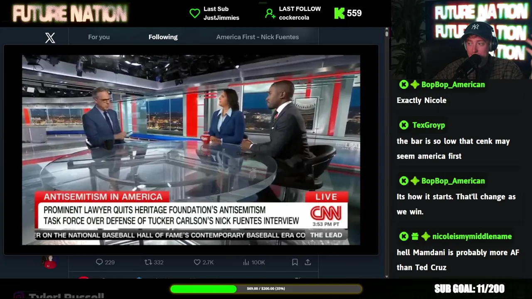Like the post with 2.7K hearts
The width and height of the screenshot is (532, 299).
click(x=197, y=262)
